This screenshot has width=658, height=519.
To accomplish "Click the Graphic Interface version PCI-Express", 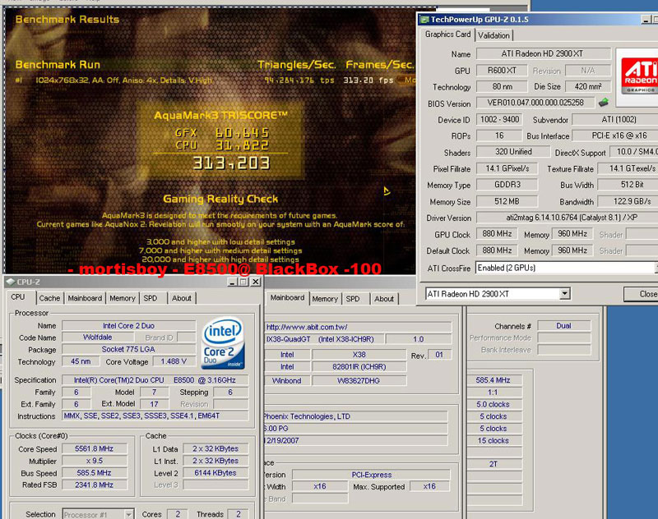I will pyautogui.click(x=372, y=475).
